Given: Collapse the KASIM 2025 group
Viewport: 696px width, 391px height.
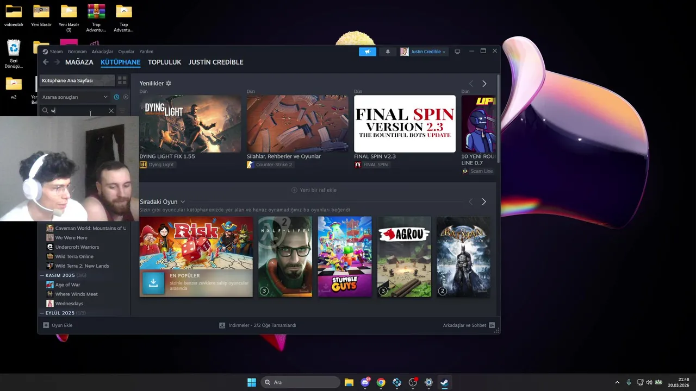Looking at the screenshot, I should (x=42, y=275).
